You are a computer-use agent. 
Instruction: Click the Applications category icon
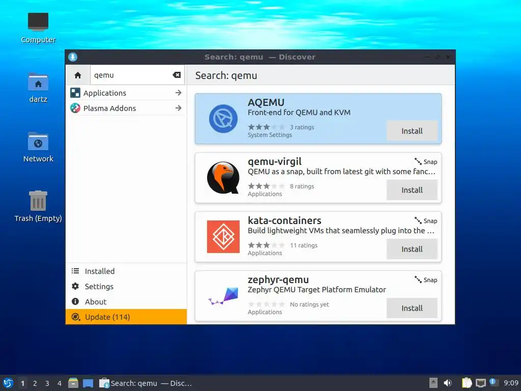tap(75, 93)
